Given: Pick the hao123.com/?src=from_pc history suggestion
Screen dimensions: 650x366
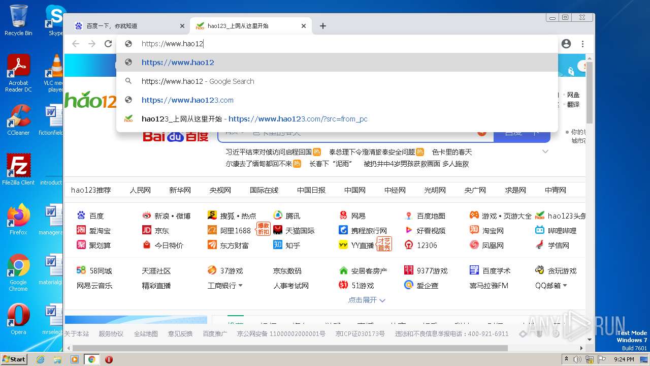Looking at the screenshot, I should [337, 119].
